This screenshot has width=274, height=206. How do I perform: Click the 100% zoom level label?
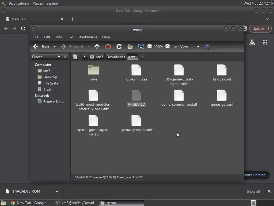point(158,47)
